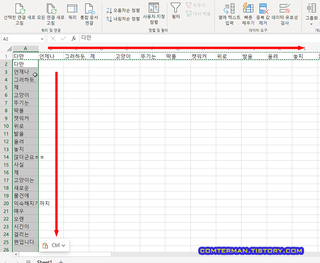Click the 지우기 filter button
The height and width of the screenshot is (263, 320).
(196, 5)
